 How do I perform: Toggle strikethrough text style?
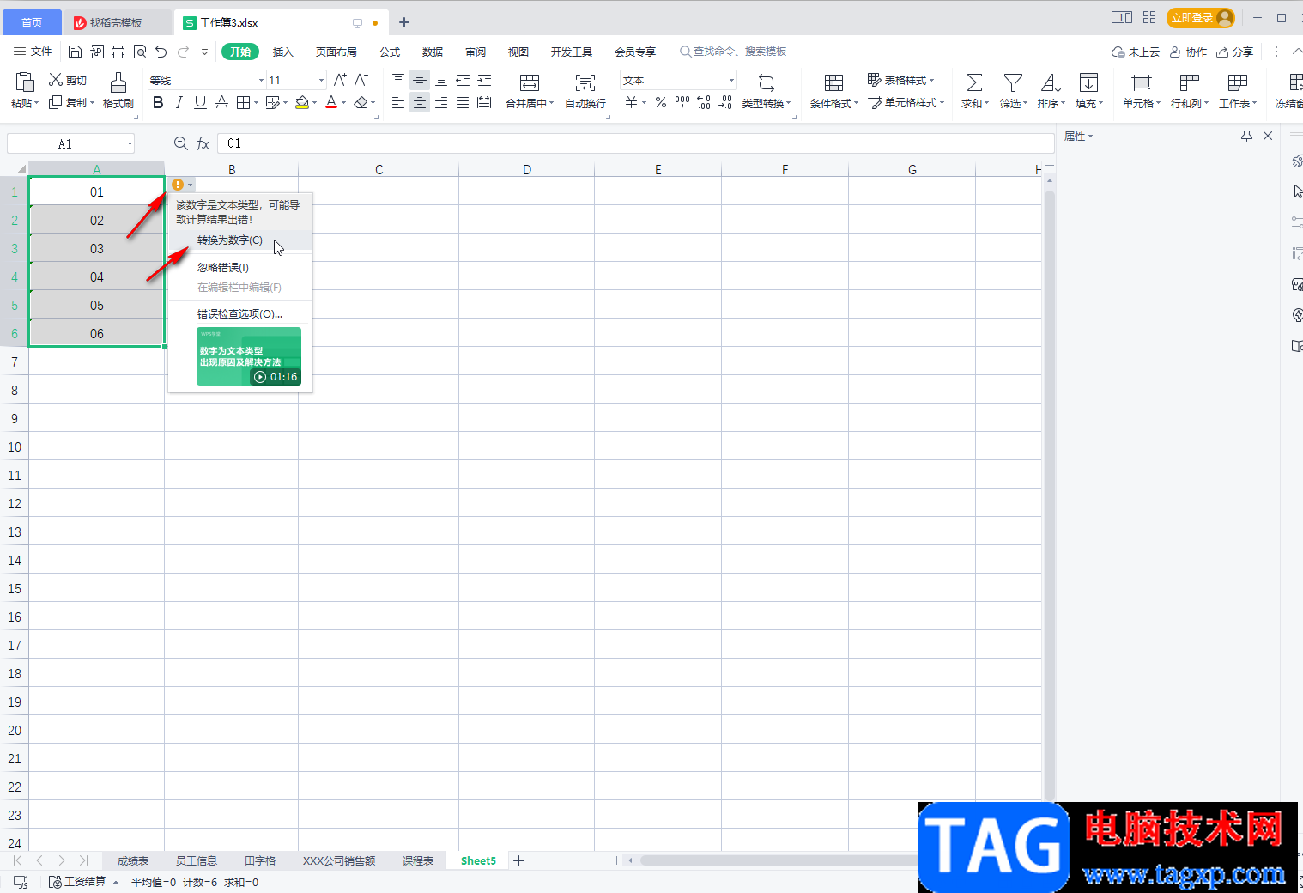[221, 103]
